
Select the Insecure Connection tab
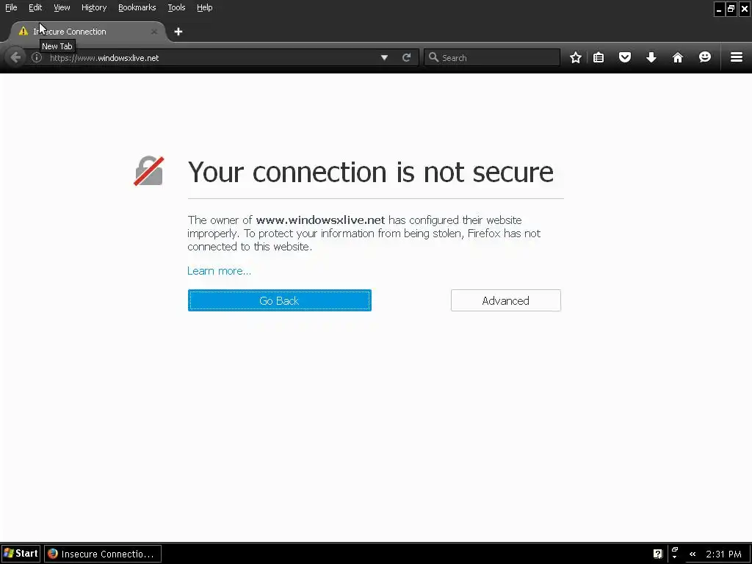click(x=87, y=32)
